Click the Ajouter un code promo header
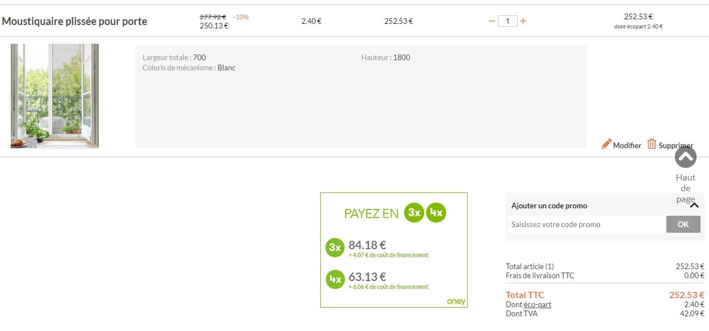The height and width of the screenshot is (331, 709). click(x=549, y=206)
